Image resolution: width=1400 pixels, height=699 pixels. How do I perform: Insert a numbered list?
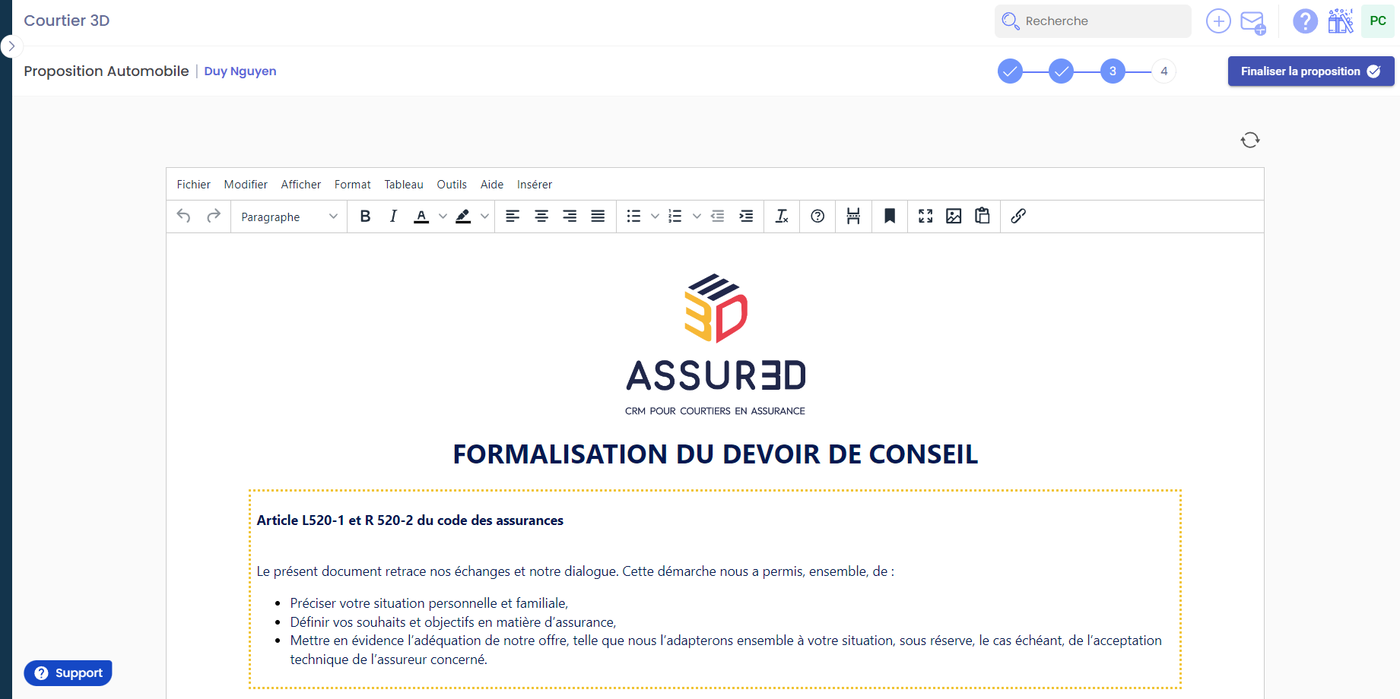675,217
